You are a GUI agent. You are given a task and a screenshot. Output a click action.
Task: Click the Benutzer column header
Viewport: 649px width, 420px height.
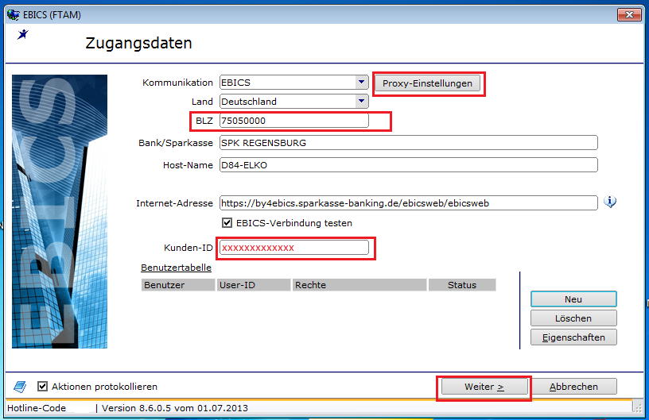(178, 285)
